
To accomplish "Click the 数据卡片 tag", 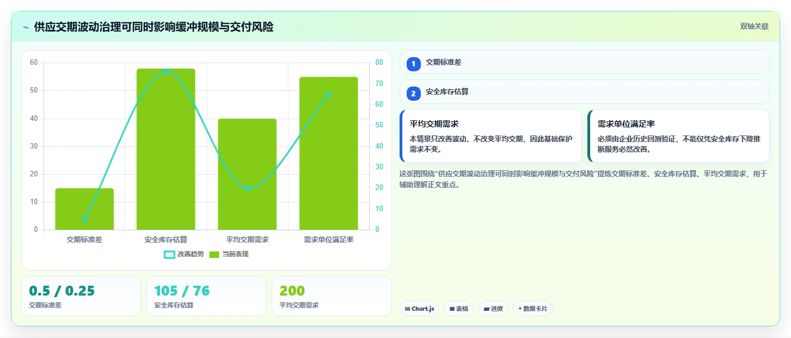I will [x=533, y=309].
